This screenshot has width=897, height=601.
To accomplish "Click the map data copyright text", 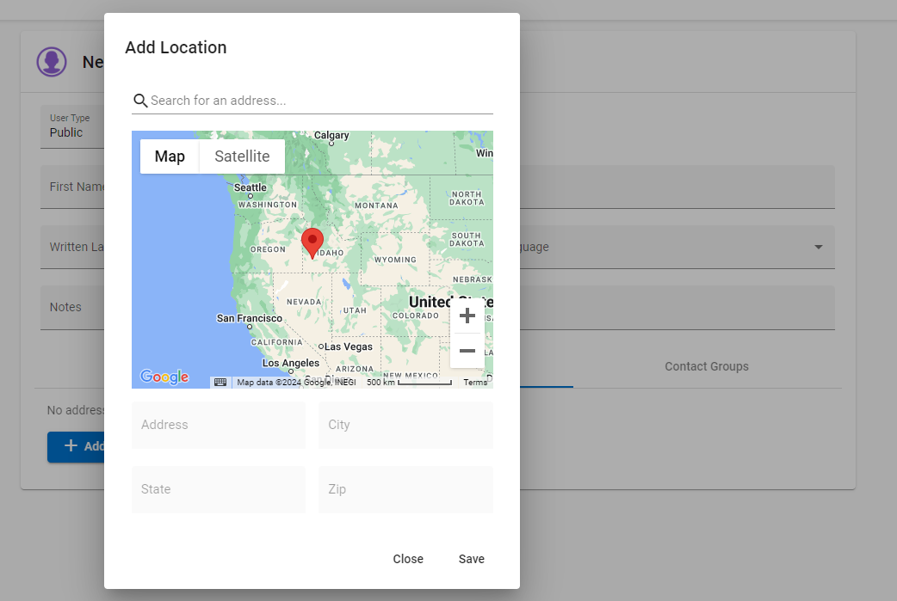I will tap(296, 383).
